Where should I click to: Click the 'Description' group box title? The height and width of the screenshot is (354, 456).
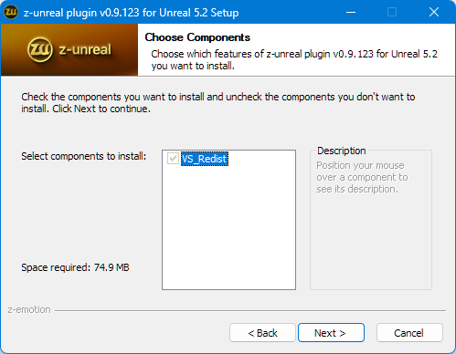tap(342, 151)
